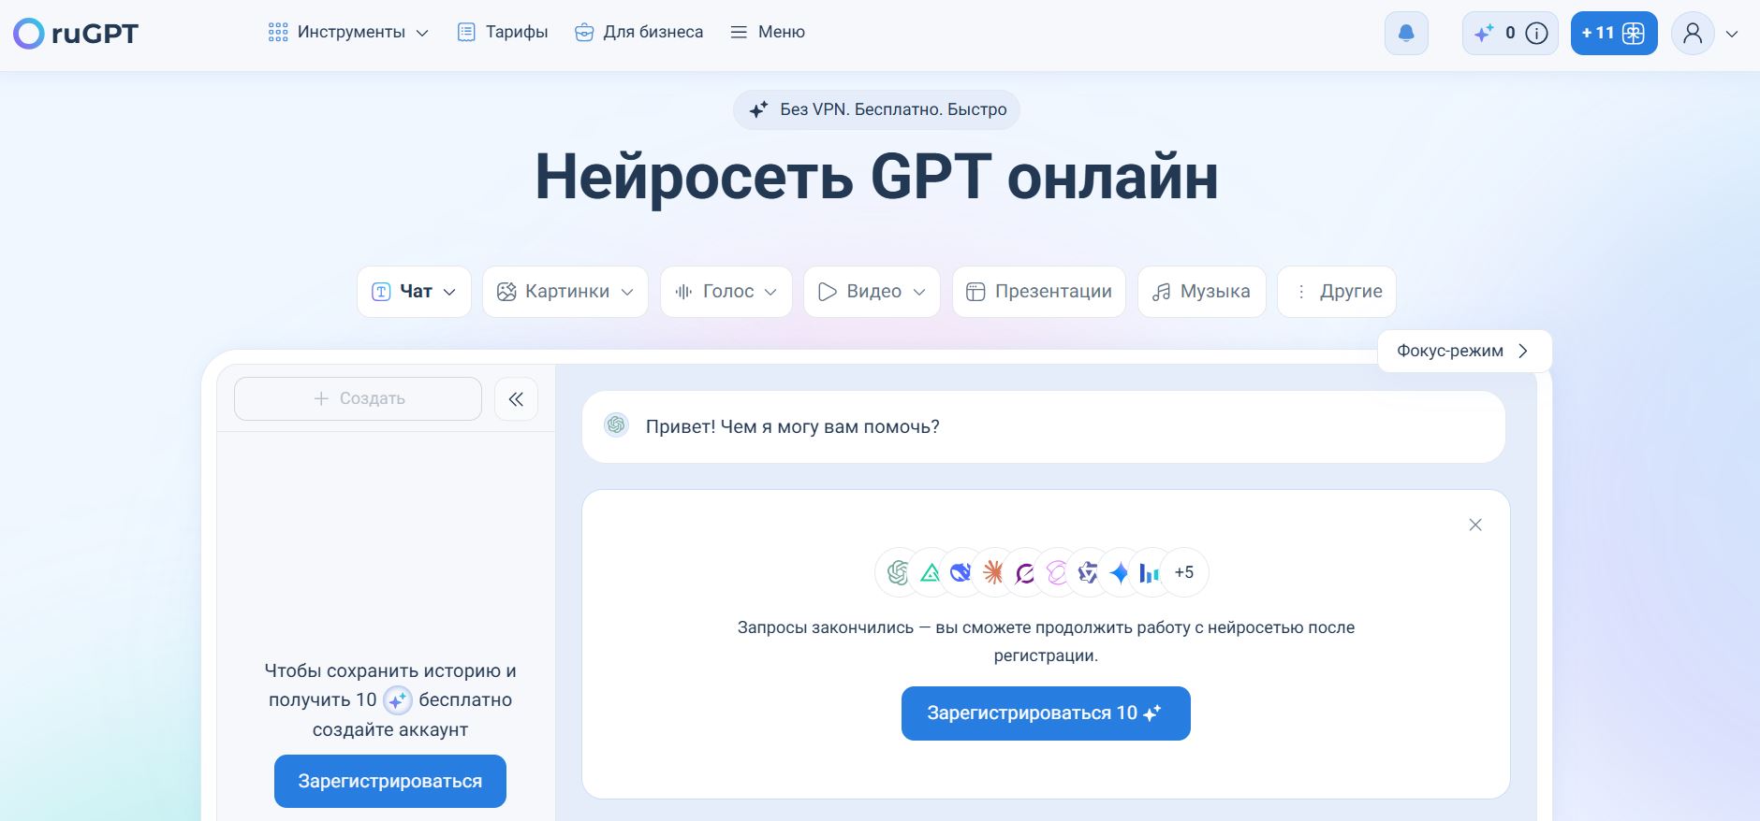Click the Чтобы сохранить историю sidebar text
This screenshot has height=821, width=1760.
pyautogui.click(x=390, y=699)
